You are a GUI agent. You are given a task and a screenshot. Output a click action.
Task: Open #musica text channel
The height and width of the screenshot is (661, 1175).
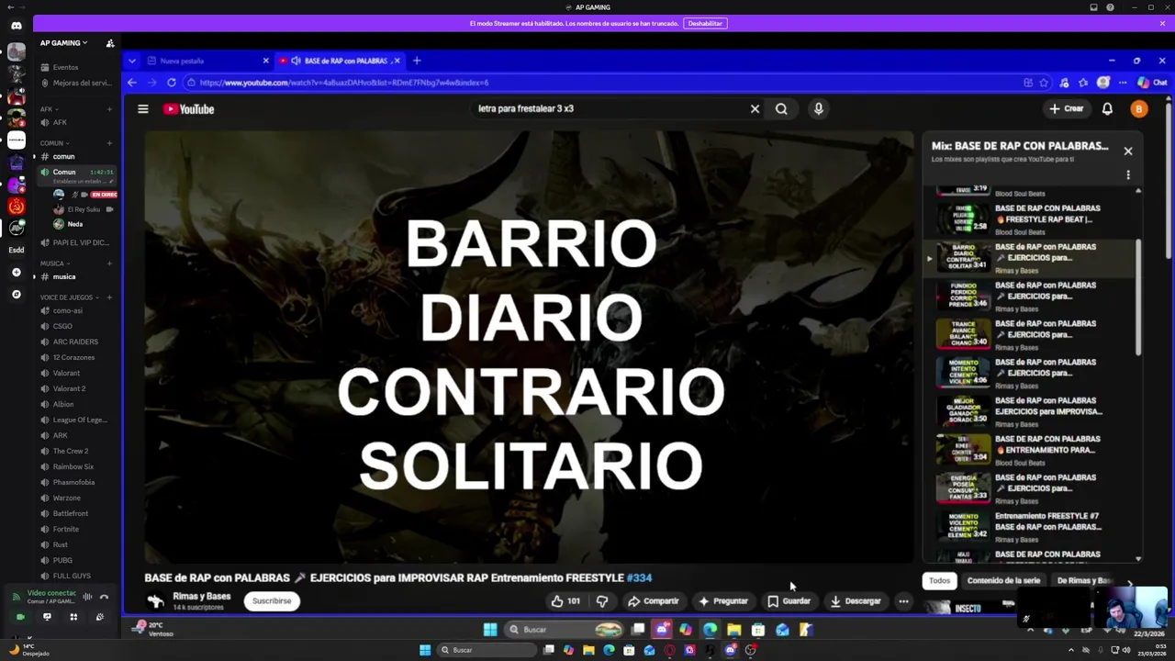point(76,276)
